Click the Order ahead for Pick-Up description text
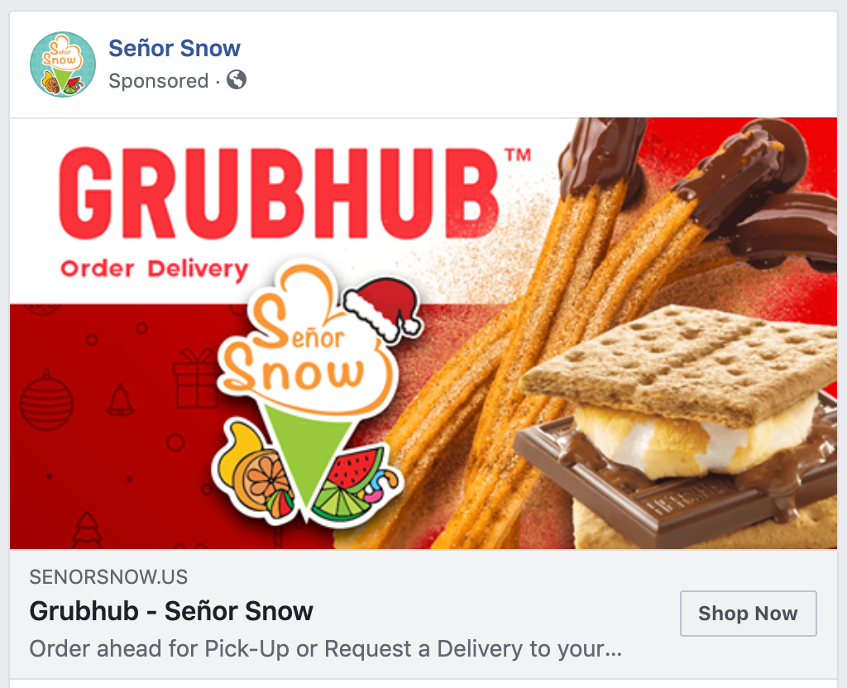This screenshot has width=847, height=688. pyautogui.click(x=326, y=648)
